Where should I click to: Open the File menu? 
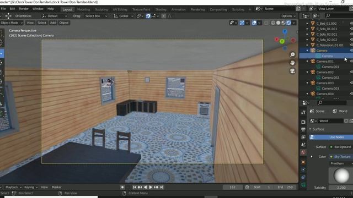3,9
